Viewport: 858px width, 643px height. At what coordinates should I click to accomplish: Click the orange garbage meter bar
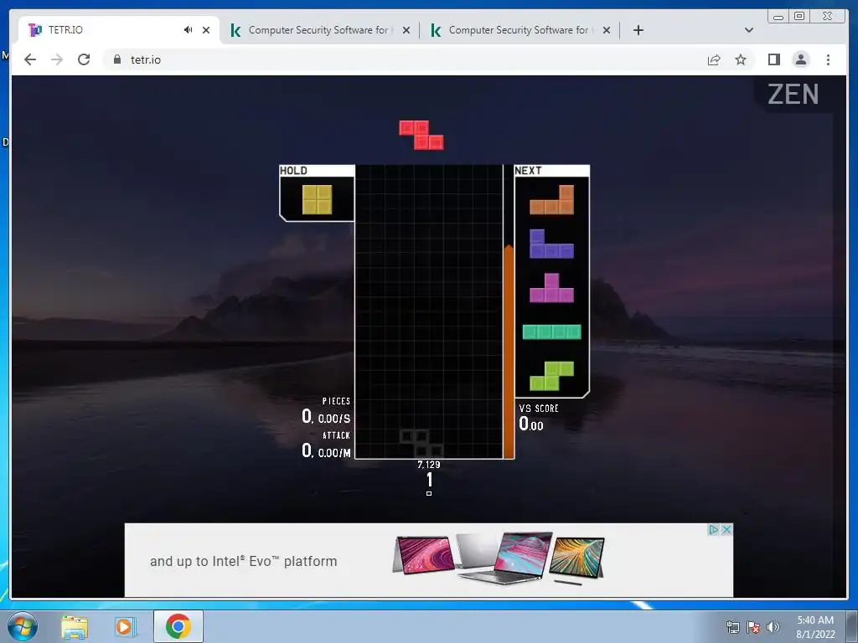pyautogui.click(x=509, y=352)
